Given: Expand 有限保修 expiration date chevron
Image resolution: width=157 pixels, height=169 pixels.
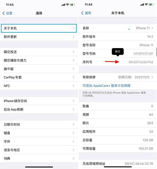Looking at the screenshot, I should coord(152,77).
